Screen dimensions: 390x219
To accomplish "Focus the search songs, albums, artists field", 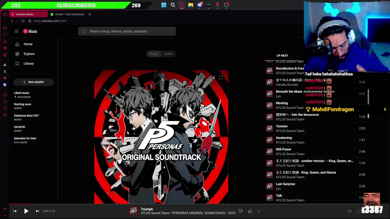I will [x=127, y=31].
